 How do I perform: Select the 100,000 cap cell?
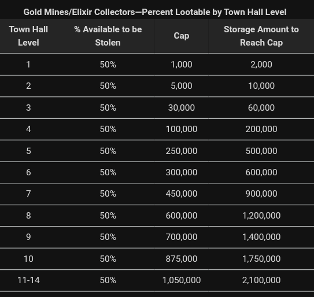pyautogui.click(x=182, y=129)
